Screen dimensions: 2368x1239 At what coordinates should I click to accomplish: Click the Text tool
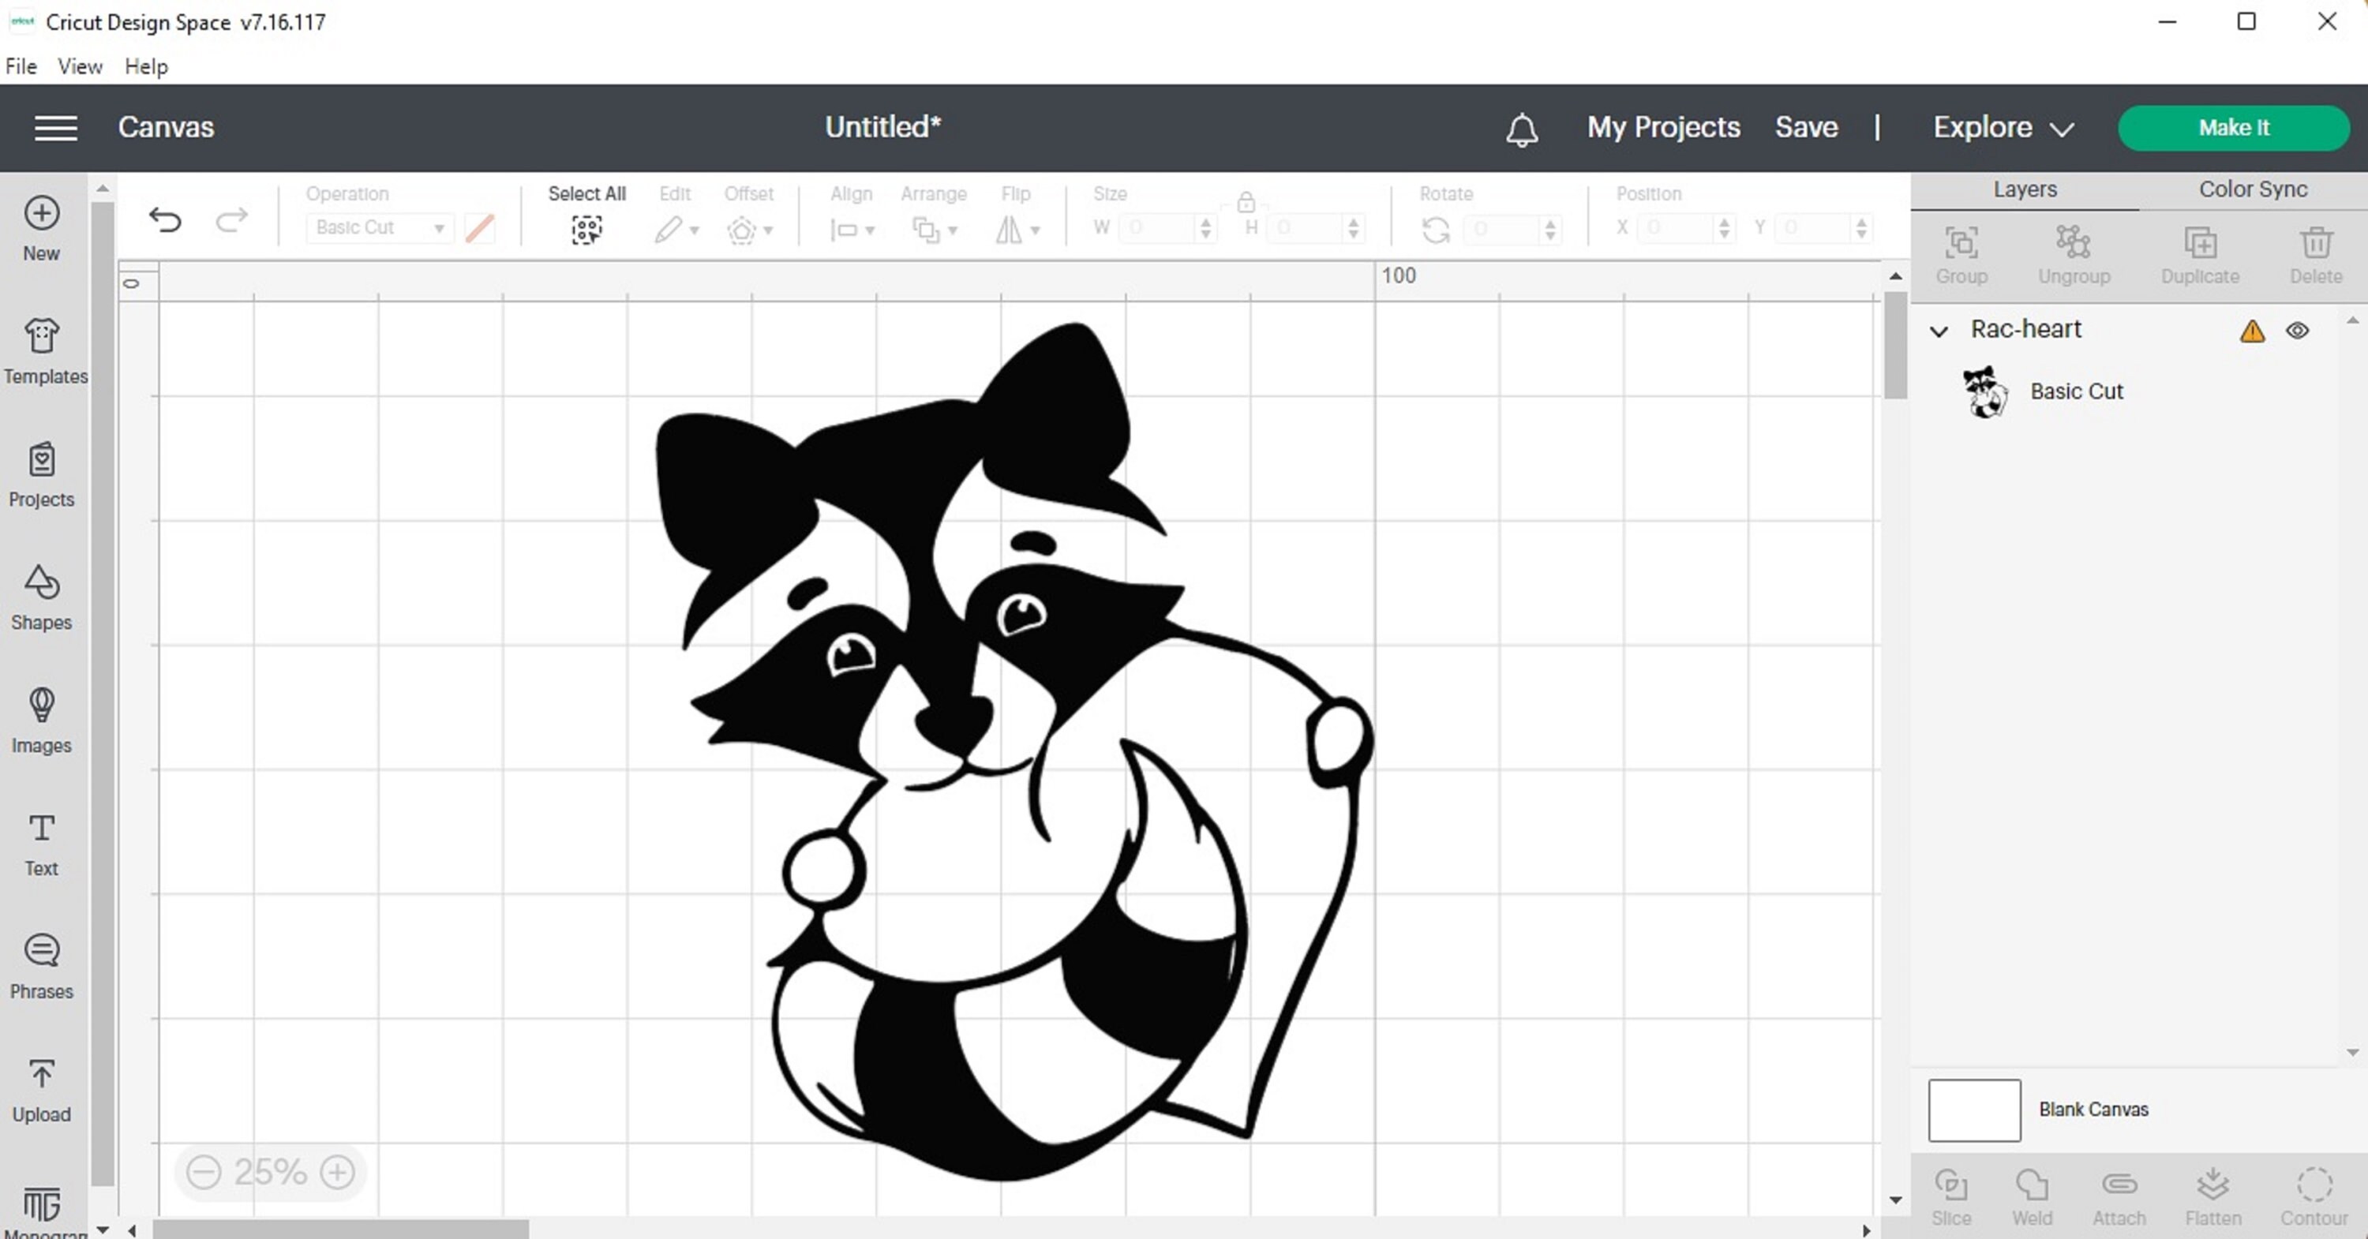coord(40,843)
